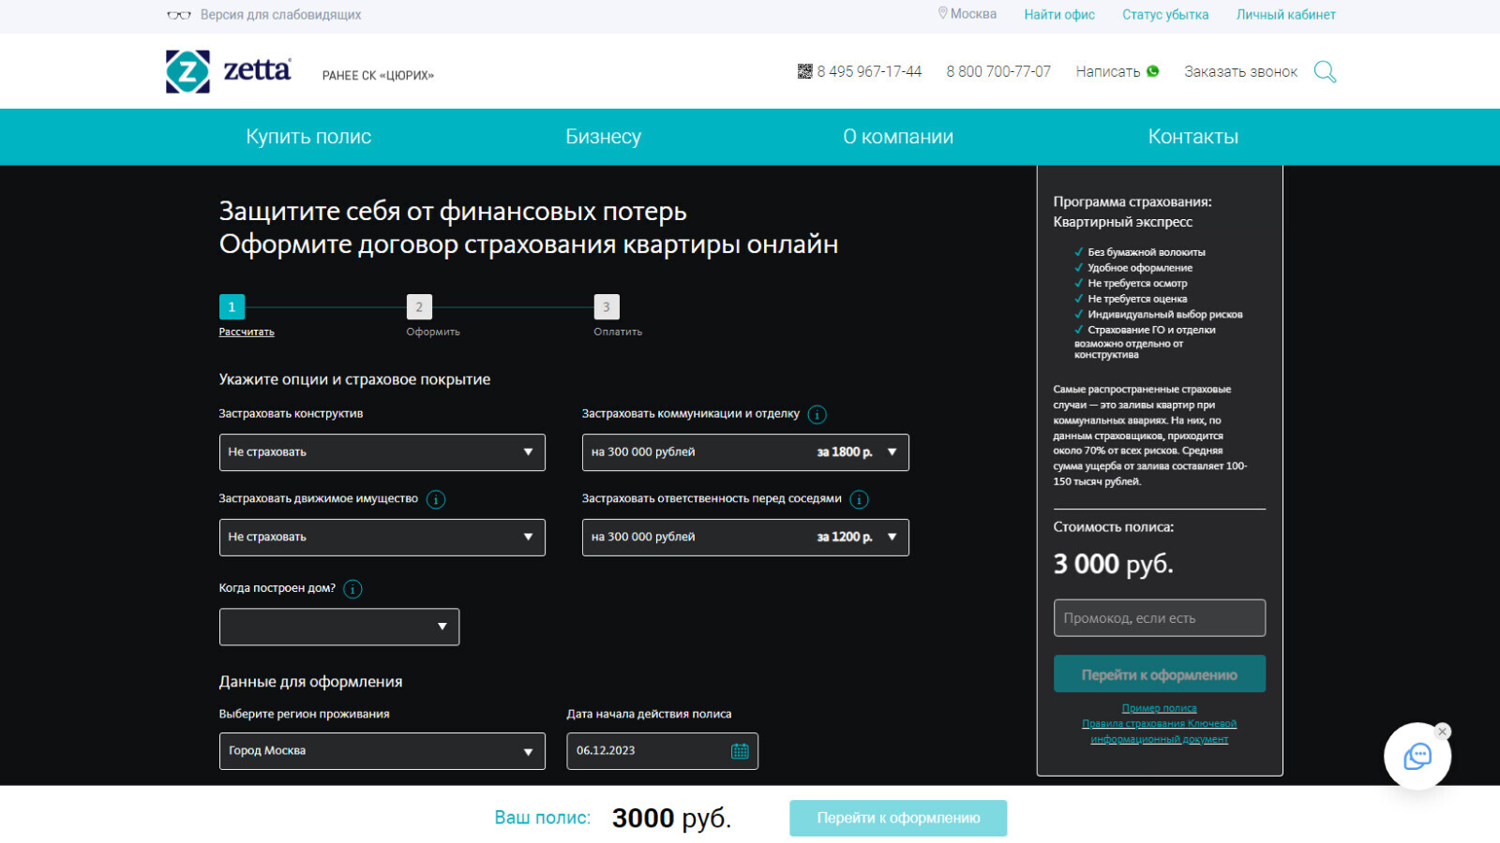
Task: Expand коммуникации и отделку coverage dropdown
Action: [745, 452]
